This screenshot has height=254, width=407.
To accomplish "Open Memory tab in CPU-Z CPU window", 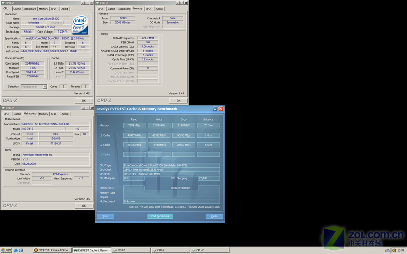I will point(43,9).
